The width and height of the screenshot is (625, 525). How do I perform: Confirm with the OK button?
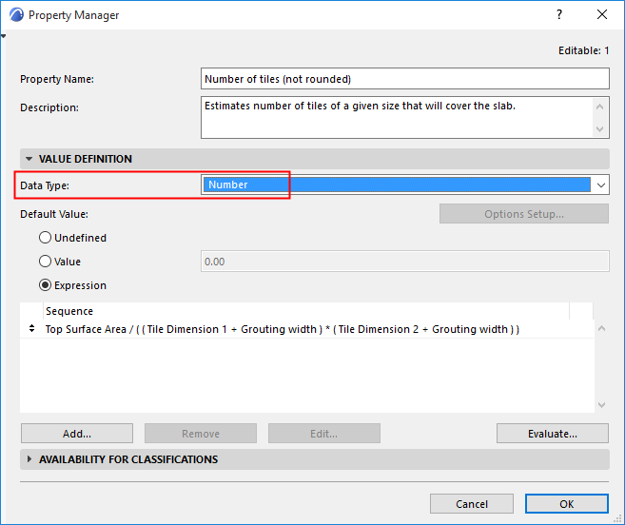566,504
